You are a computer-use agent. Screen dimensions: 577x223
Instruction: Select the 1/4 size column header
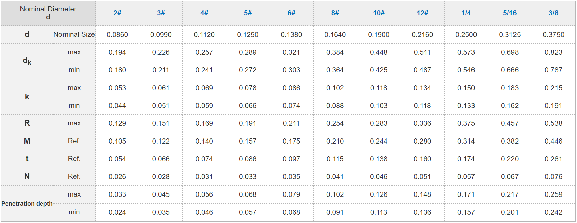[466, 13]
